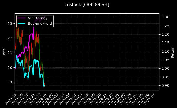This screenshot has height=108, width=177.
Task: Click the 21 tick on Price axis
Action: point(11,53)
